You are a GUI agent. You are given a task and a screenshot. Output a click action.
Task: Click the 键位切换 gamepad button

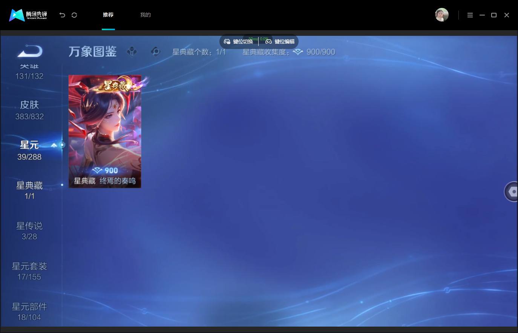[x=239, y=41]
